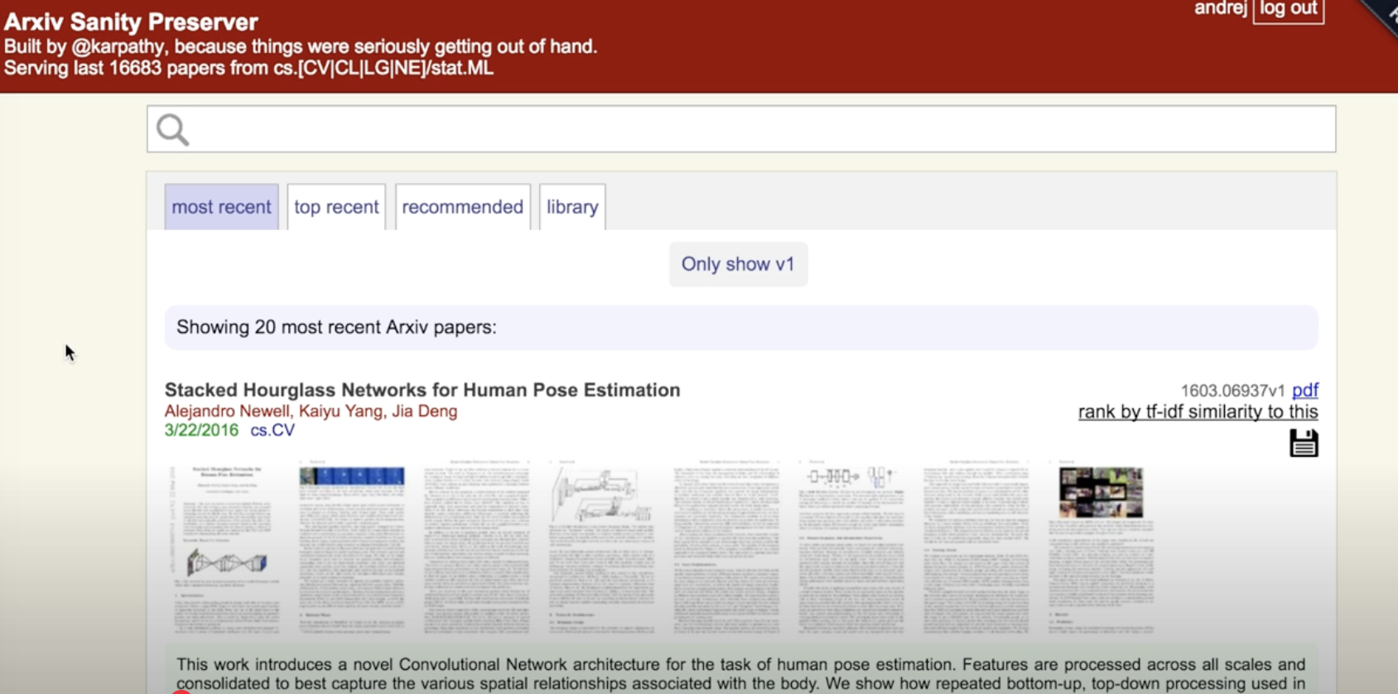Click the Arxiv Sanity Preserver heading
This screenshot has width=1398, height=694.
[x=131, y=22]
